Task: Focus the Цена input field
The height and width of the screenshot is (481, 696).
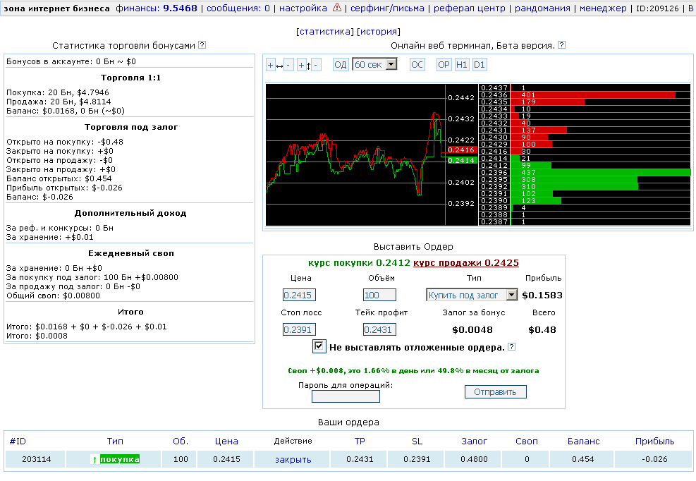Action: coord(299,295)
